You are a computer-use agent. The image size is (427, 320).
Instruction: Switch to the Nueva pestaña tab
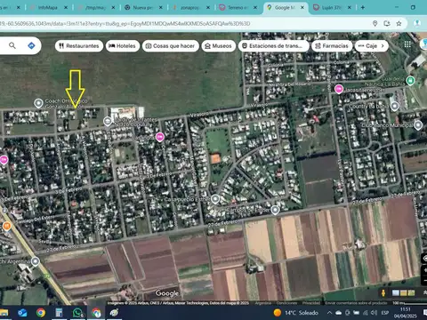tap(143, 7)
